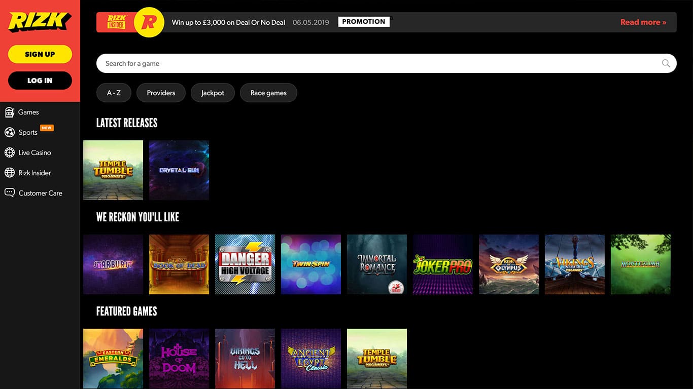Open the Crystal Sun game

click(x=179, y=170)
